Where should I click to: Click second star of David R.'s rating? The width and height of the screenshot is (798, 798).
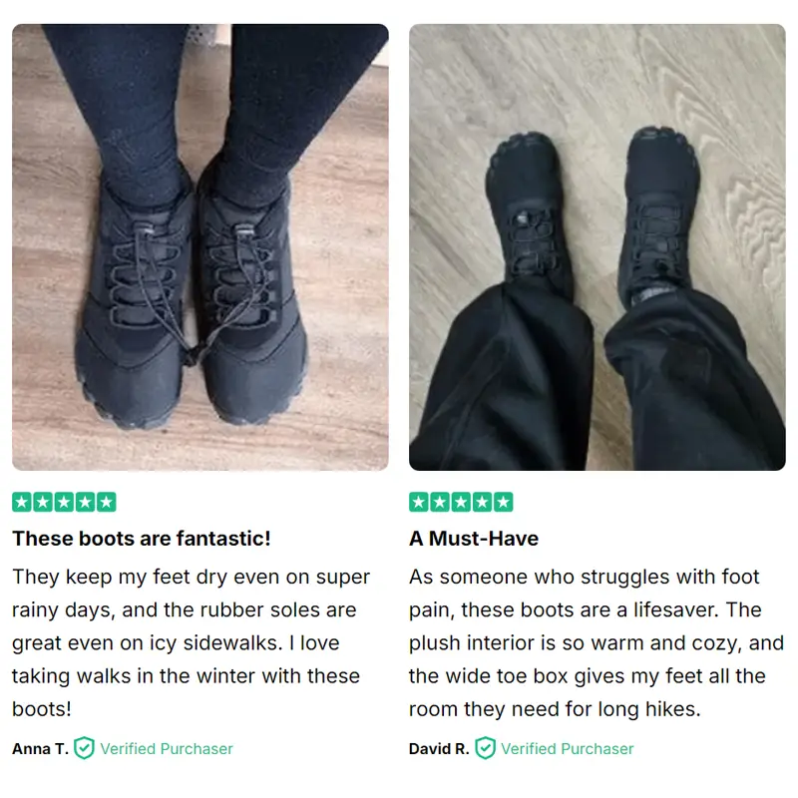pyautogui.click(x=440, y=503)
